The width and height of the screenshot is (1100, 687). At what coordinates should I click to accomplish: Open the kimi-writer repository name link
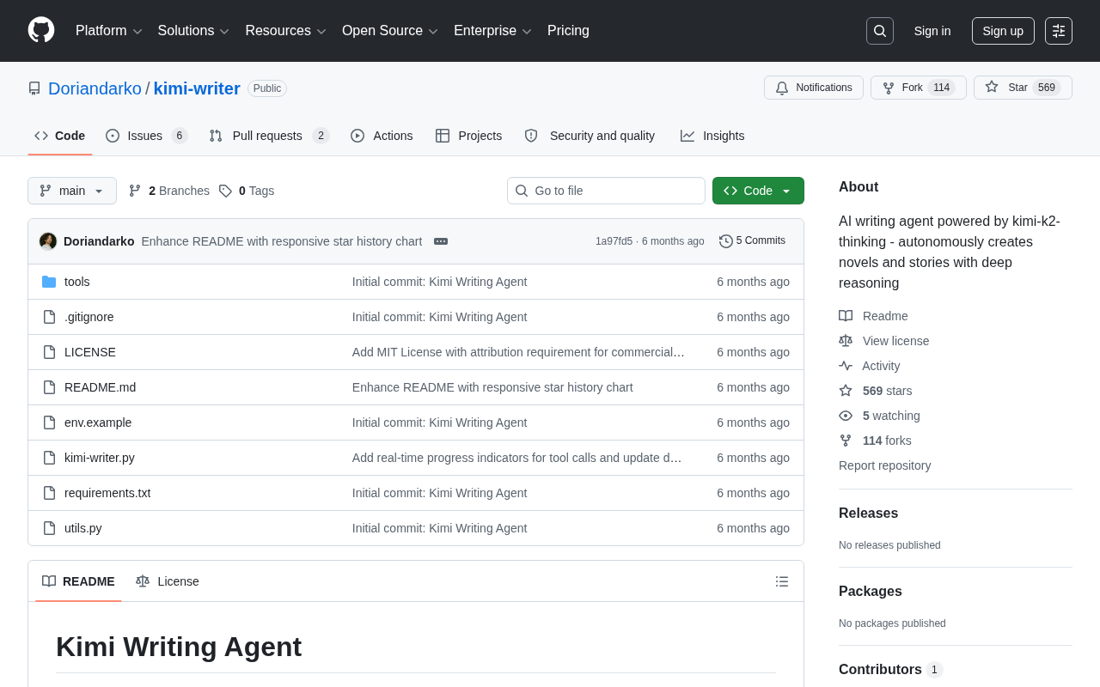pyautogui.click(x=197, y=88)
